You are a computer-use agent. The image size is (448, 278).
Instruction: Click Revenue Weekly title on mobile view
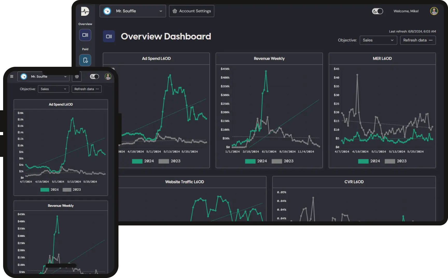point(61,206)
